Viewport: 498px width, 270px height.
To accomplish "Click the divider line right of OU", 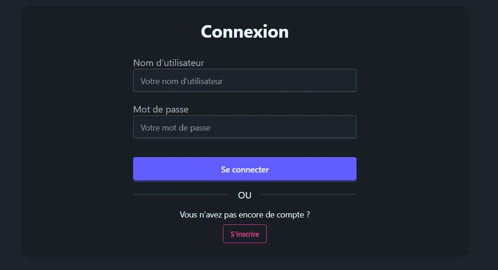I will pyautogui.click(x=309, y=194).
